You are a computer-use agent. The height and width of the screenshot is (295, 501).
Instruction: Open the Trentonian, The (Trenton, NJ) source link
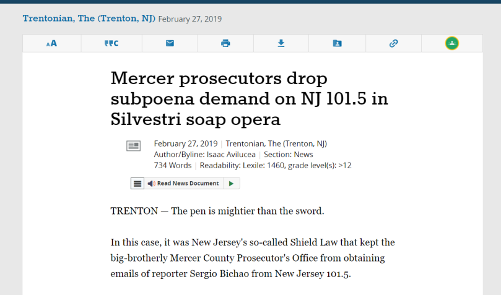(x=89, y=19)
